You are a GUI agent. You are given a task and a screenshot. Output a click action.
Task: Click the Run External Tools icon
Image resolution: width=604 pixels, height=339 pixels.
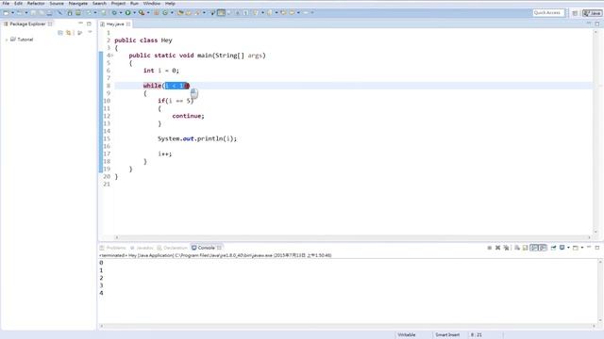(142, 12)
